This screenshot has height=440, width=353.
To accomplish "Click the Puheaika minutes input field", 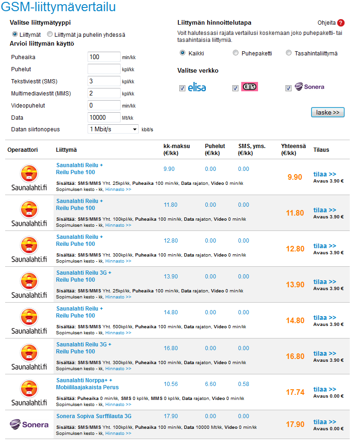I will click(x=104, y=57).
